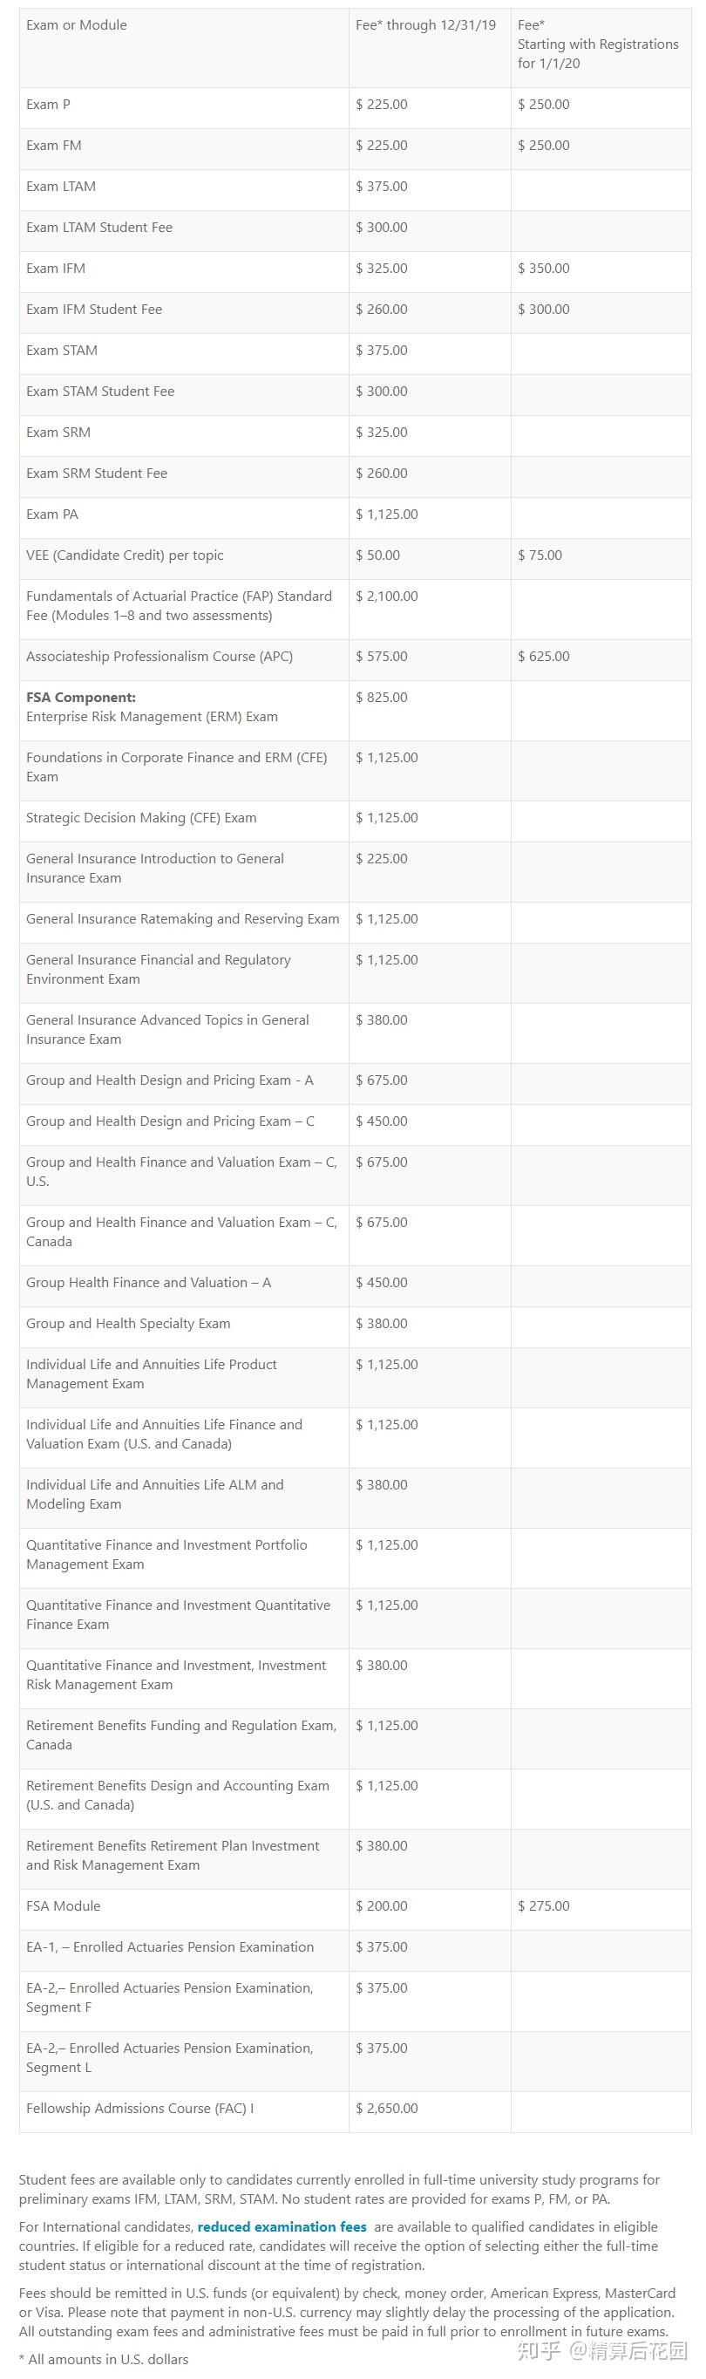Click the Strategic Decision Making (CFE) Exam label

(141, 817)
